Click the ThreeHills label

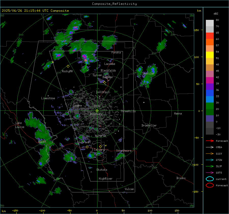pos(128,111)
